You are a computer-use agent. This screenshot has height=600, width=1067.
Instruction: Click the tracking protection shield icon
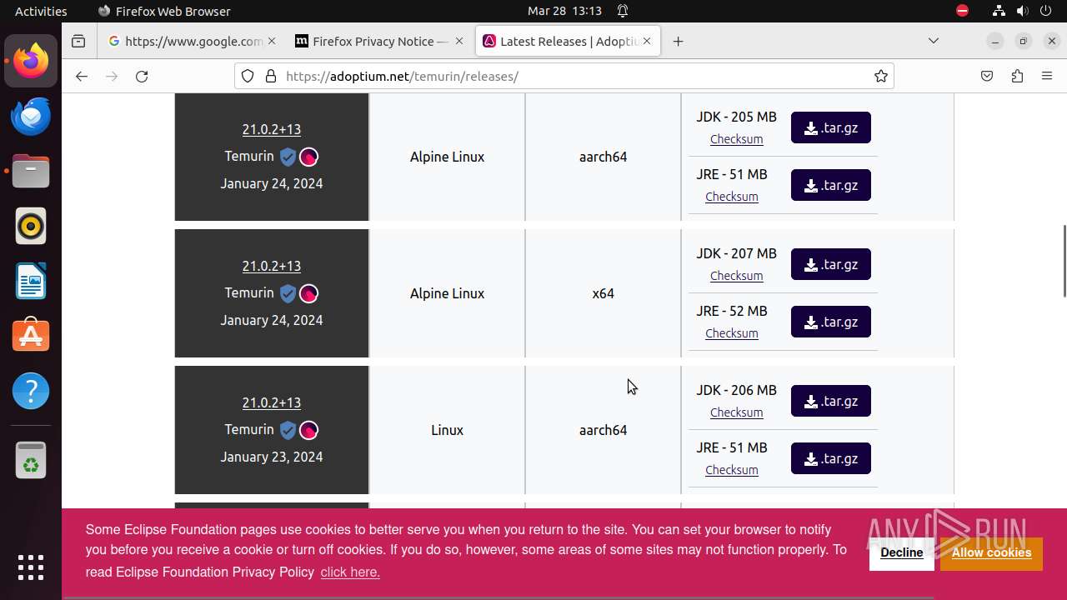coord(248,76)
